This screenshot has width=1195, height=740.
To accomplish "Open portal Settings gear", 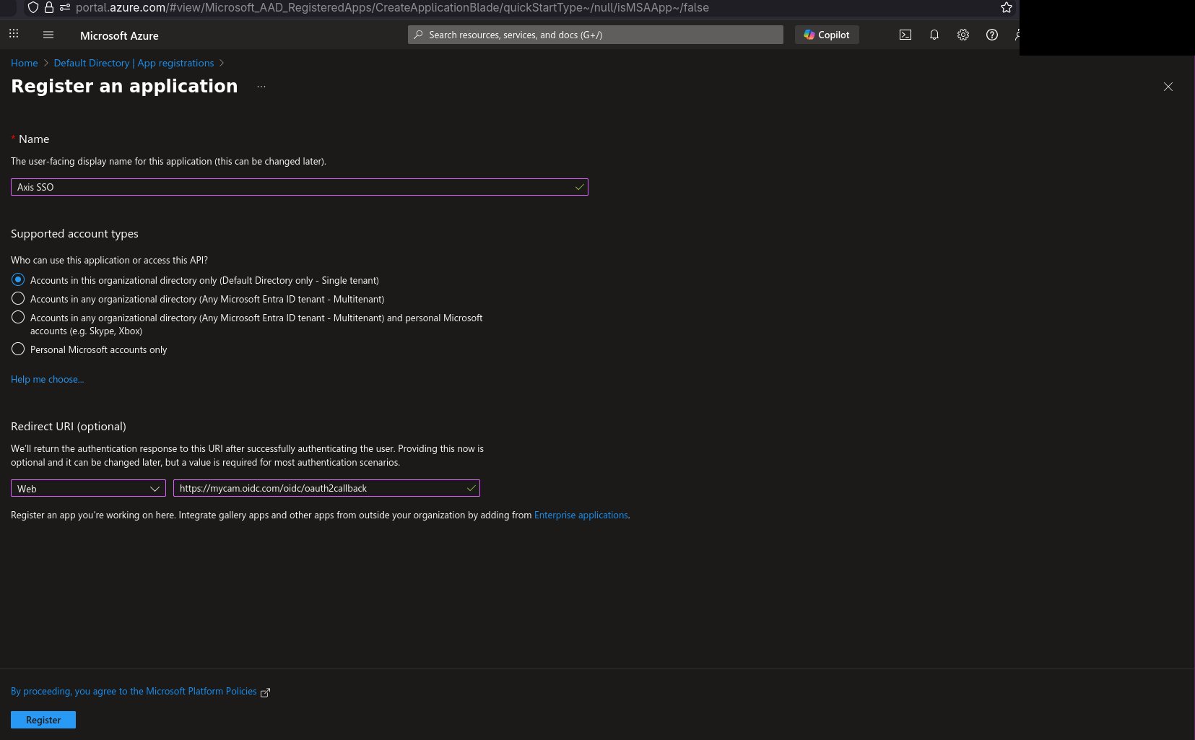I will (962, 35).
